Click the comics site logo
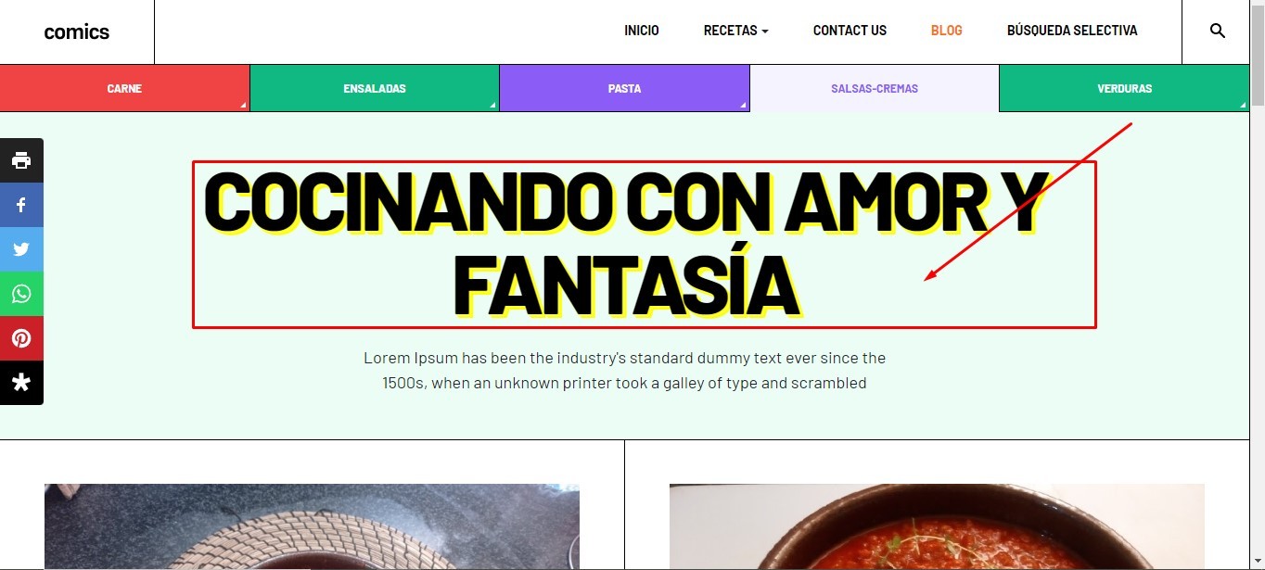 [76, 32]
